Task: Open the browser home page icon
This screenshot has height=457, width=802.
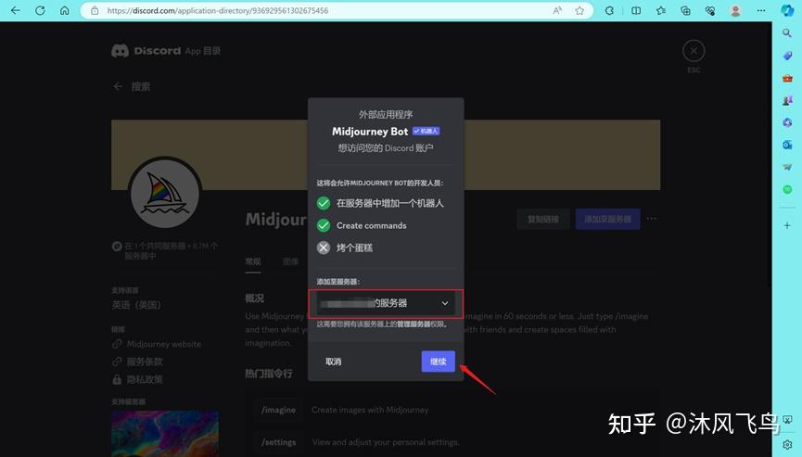Action: coord(65,10)
